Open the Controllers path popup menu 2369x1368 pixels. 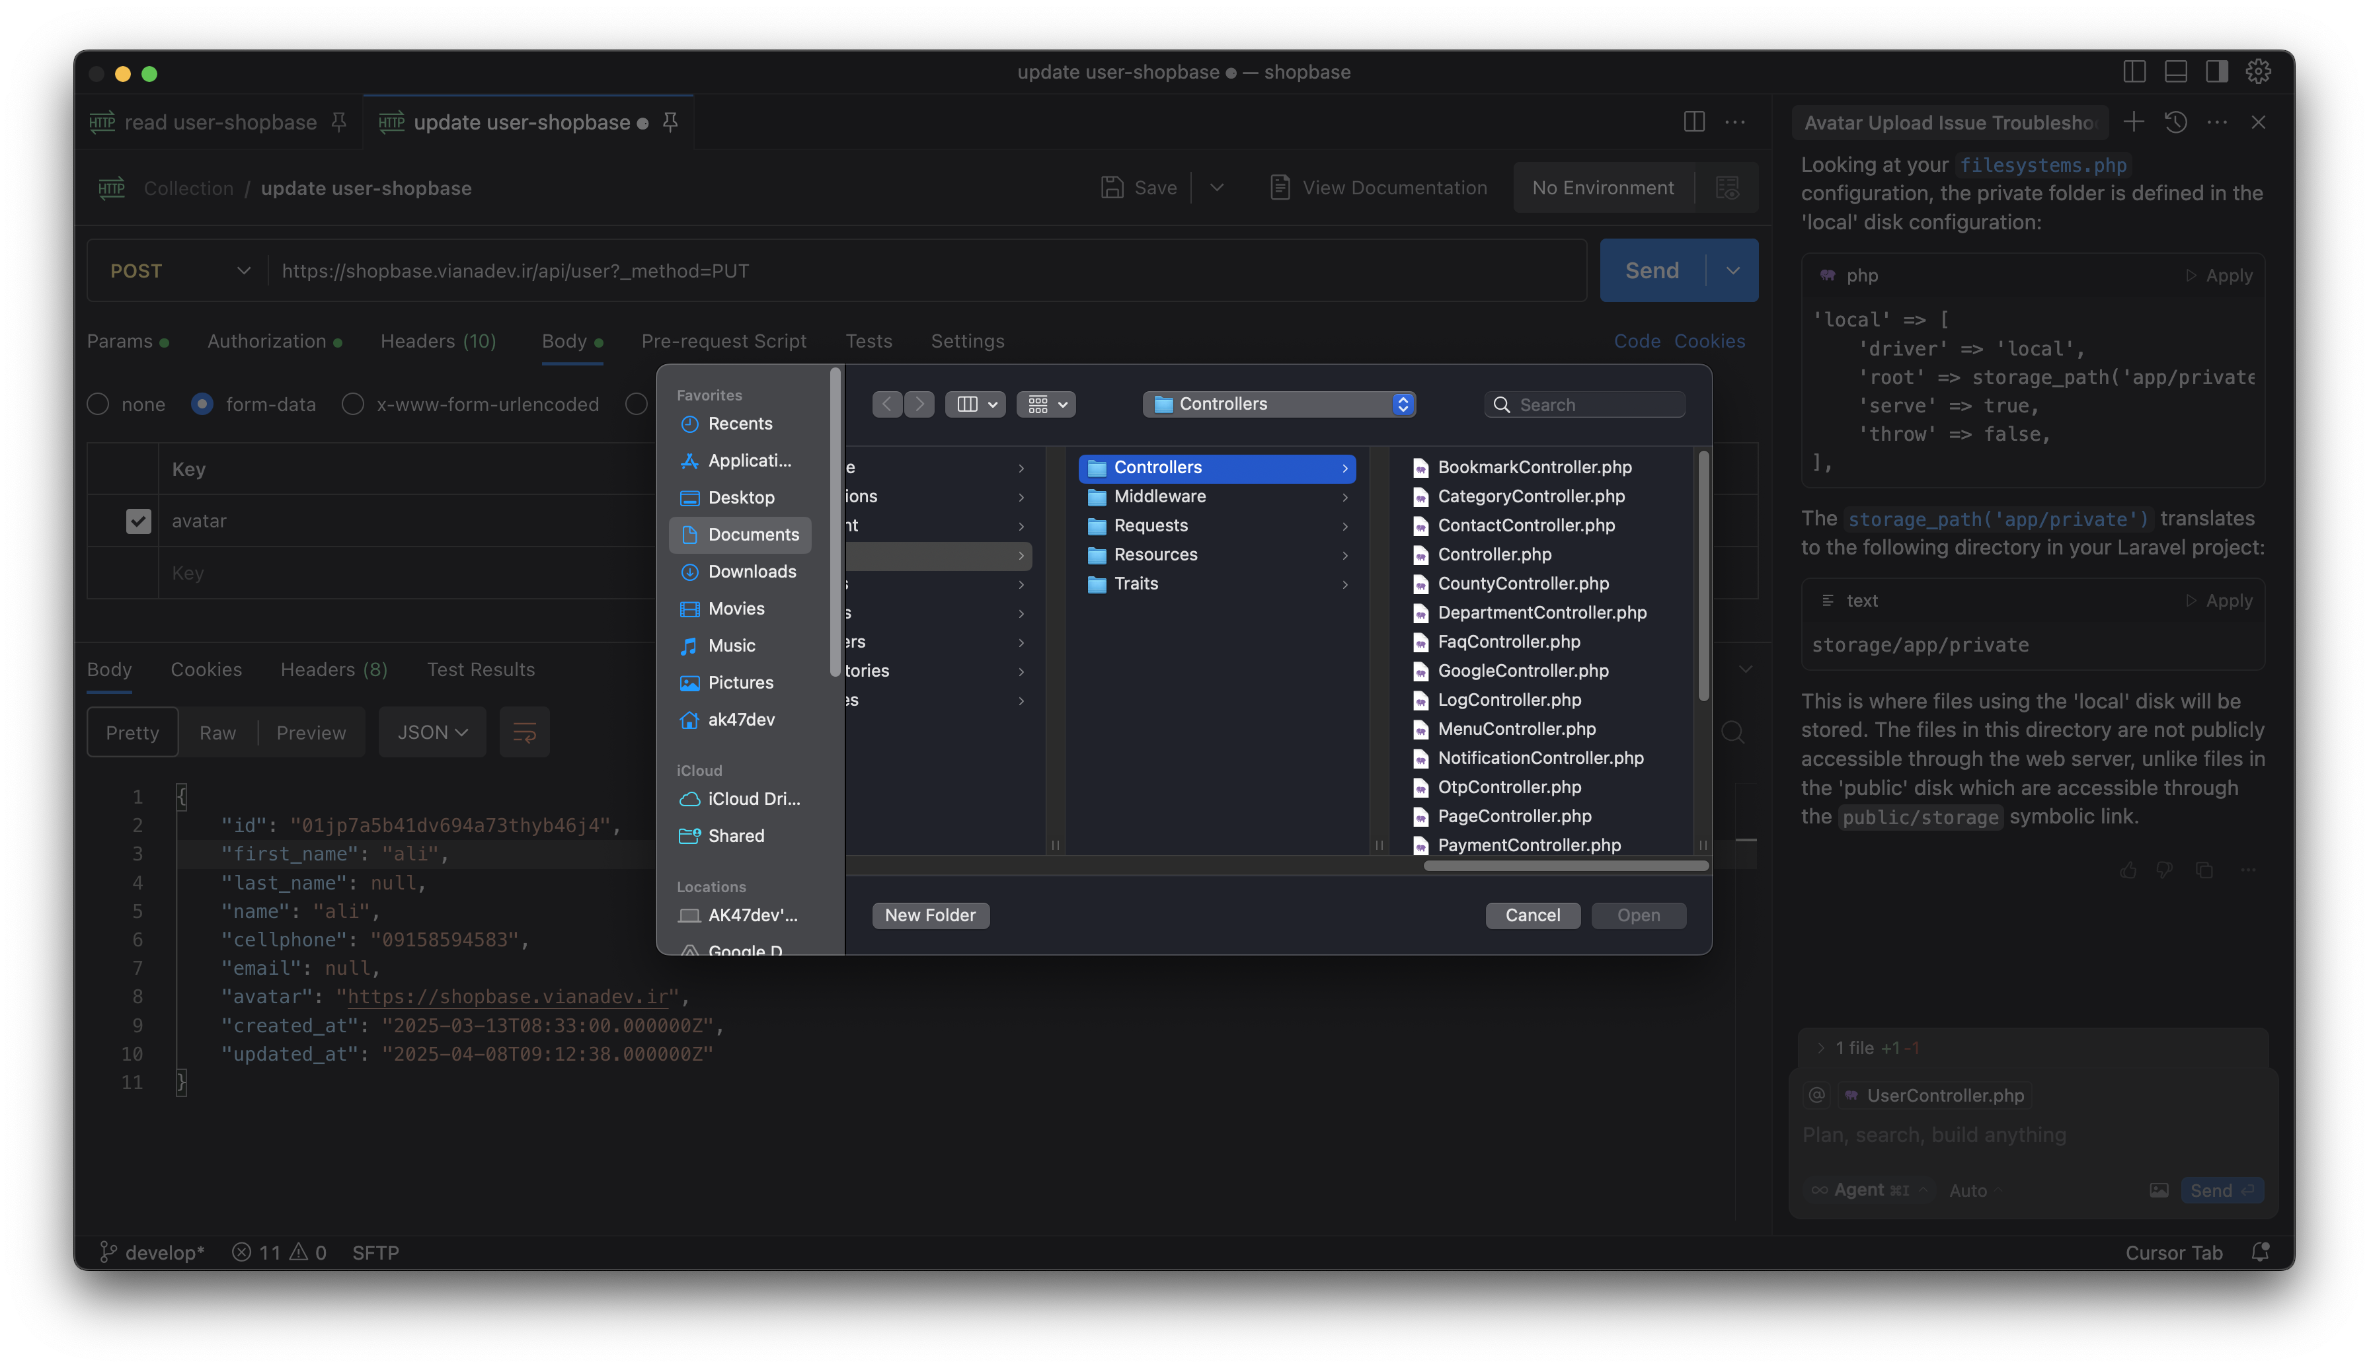[x=1278, y=404]
